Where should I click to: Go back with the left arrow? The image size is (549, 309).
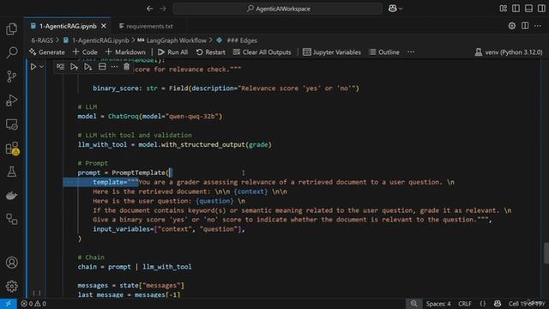(150, 9)
